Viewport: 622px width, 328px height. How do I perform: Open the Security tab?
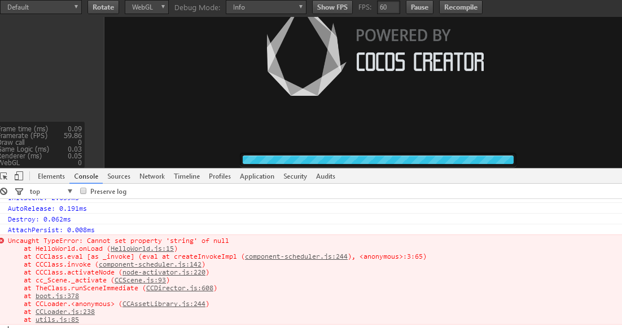pos(295,176)
